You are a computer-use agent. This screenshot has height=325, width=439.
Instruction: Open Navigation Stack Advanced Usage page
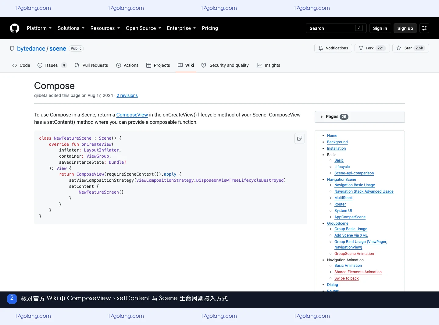click(364, 191)
